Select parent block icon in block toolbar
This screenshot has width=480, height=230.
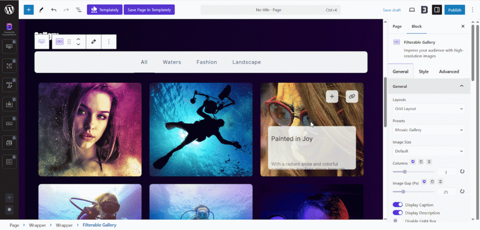click(42, 42)
